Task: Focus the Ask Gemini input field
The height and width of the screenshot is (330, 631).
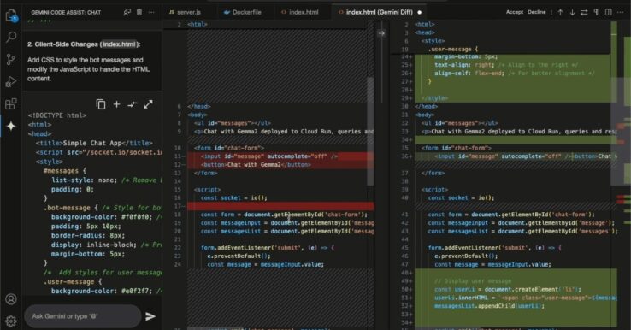Action: tap(83, 316)
